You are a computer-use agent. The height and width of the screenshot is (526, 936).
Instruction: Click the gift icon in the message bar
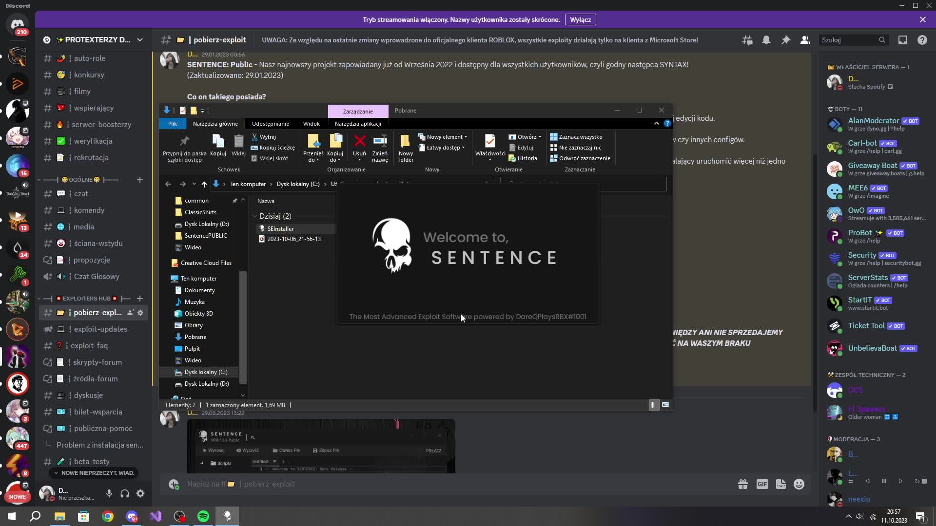click(x=743, y=484)
